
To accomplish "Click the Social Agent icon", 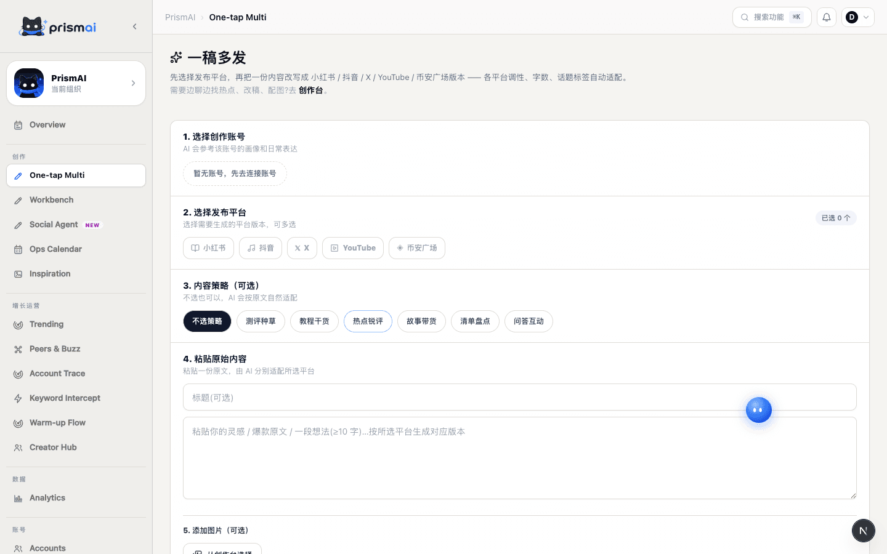I will tap(18, 225).
